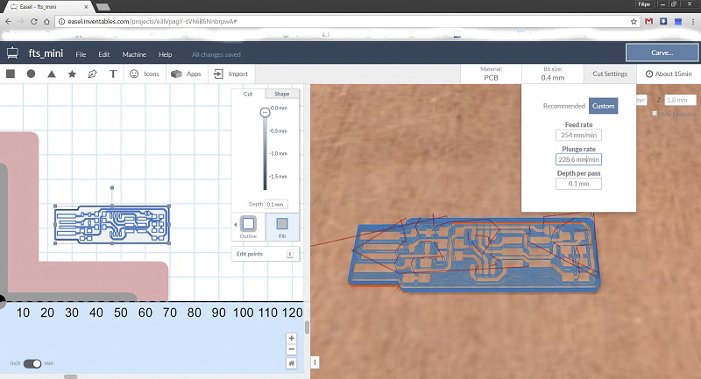Click the browser back button
Screen dimensions: 701x379
9,21
